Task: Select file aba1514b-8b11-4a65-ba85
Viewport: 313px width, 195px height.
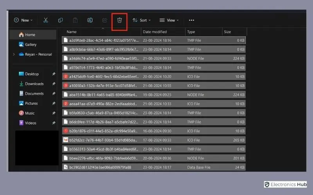Action: click(154, 95)
